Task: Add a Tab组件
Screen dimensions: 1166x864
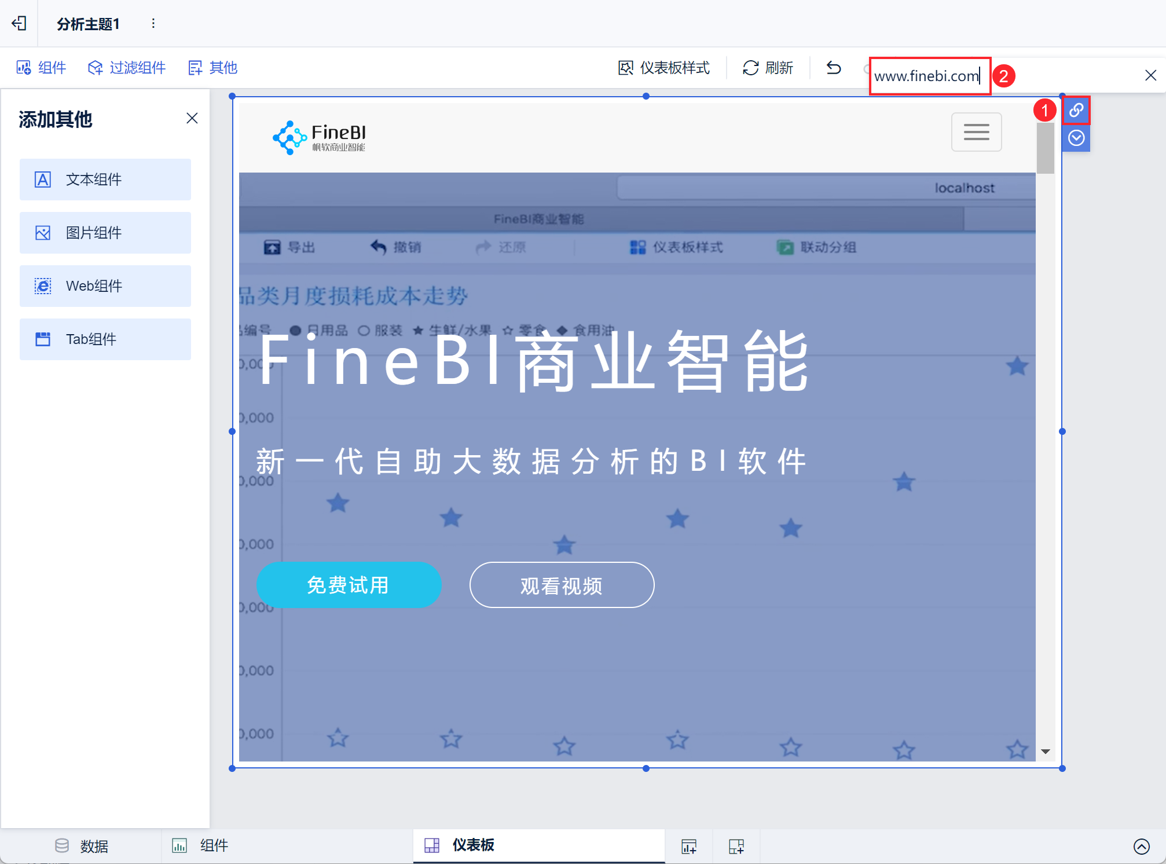Action: pos(105,339)
